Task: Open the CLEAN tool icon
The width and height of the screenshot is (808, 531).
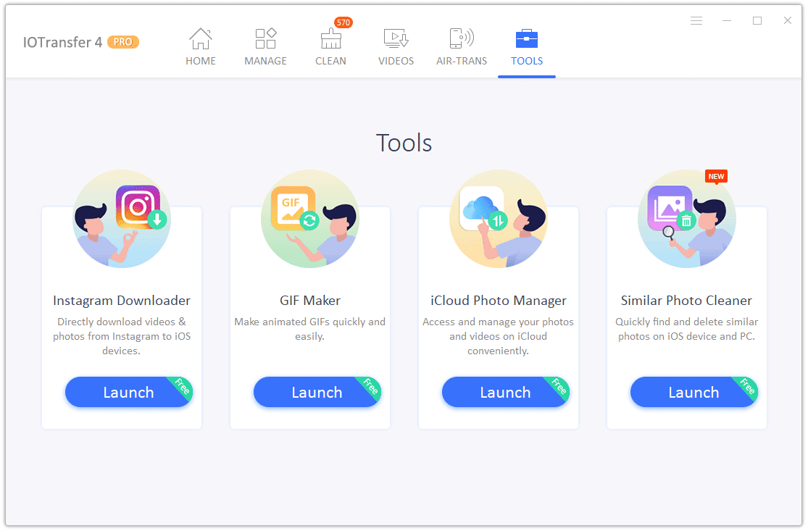Action: pyautogui.click(x=330, y=40)
